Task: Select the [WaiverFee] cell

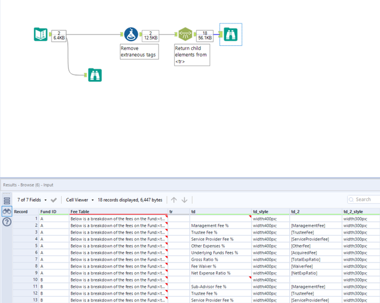Action: click(316, 266)
